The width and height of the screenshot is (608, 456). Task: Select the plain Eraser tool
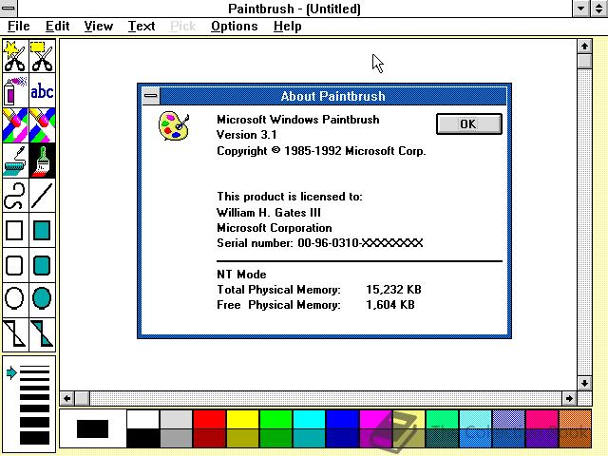coord(42,125)
